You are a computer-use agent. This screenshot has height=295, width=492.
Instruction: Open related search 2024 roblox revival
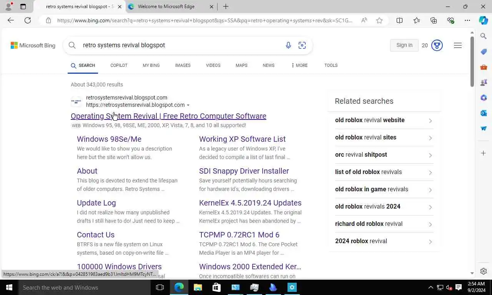tap(384, 241)
